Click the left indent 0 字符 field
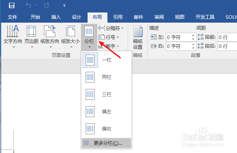The height and width of the screenshot is (153, 237). click(179, 37)
